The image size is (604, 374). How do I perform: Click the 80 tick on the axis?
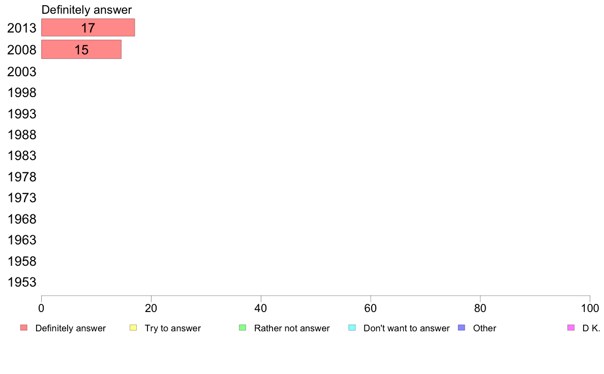click(480, 308)
